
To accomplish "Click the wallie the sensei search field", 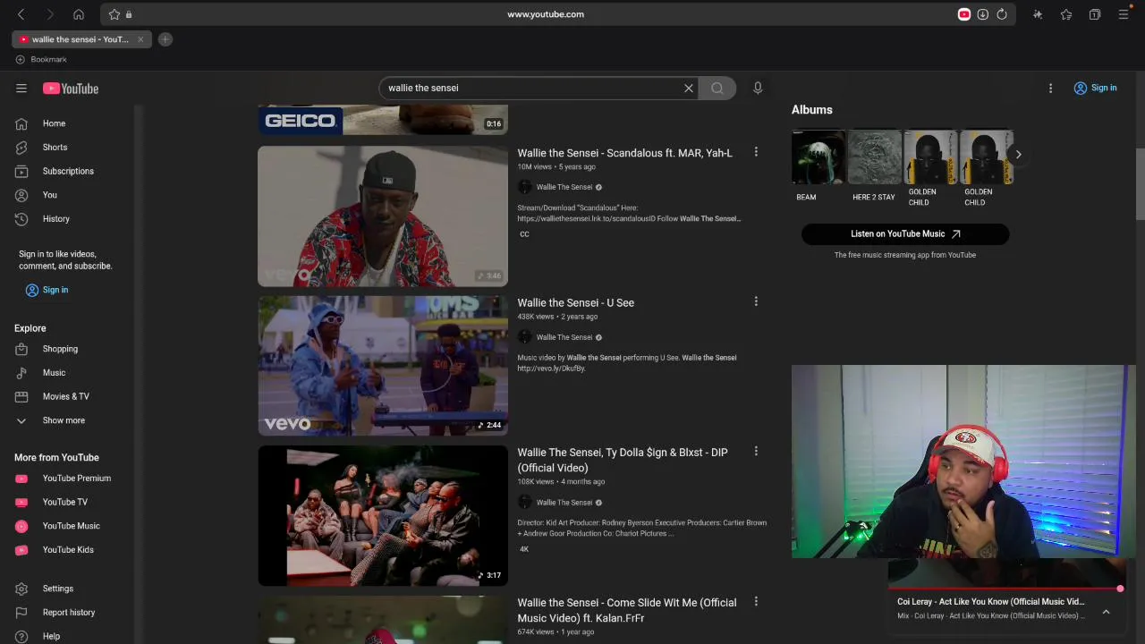I will tap(531, 88).
